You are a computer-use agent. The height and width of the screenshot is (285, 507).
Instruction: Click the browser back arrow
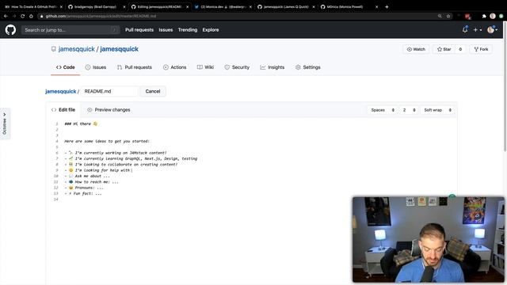(6, 16)
